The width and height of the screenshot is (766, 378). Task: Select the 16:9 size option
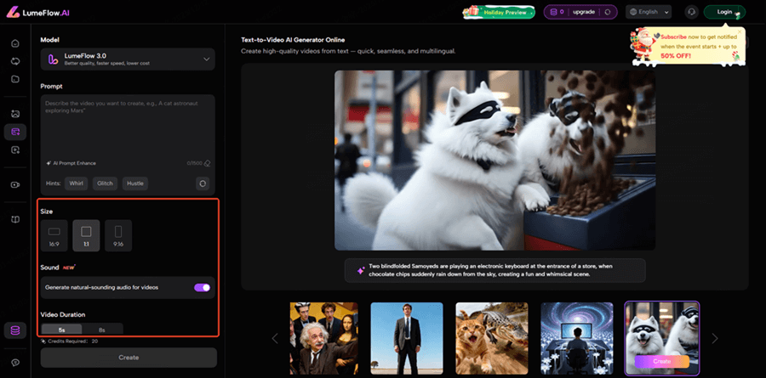click(x=54, y=235)
